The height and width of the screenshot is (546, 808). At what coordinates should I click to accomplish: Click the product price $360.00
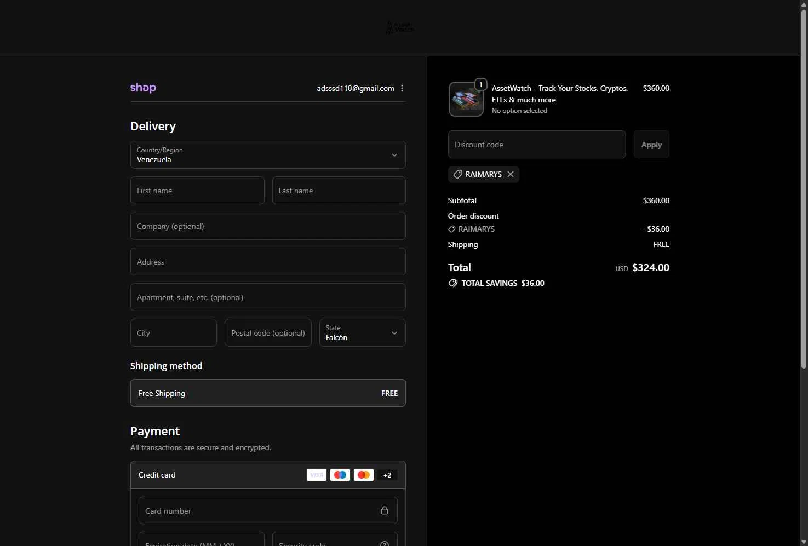656,88
